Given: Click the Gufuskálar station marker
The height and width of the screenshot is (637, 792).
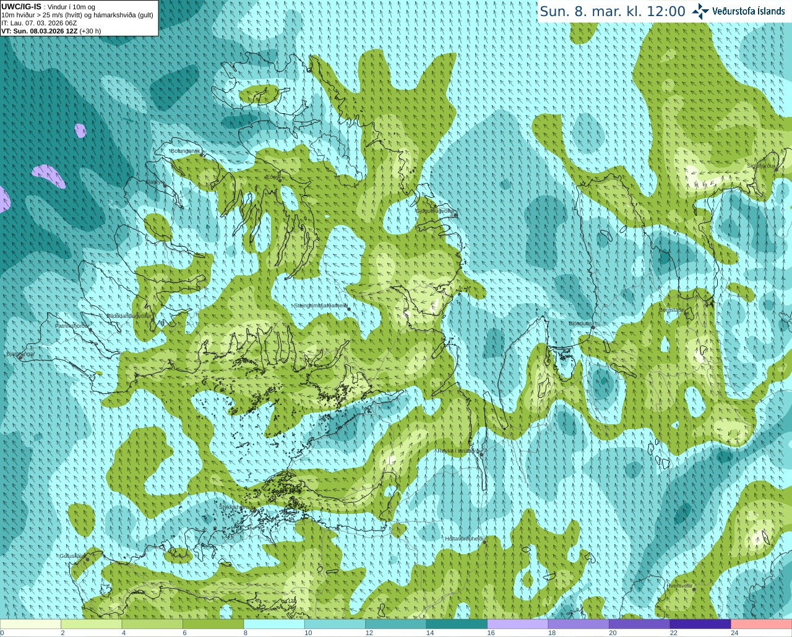Looking at the screenshot, I should (x=87, y=559).
